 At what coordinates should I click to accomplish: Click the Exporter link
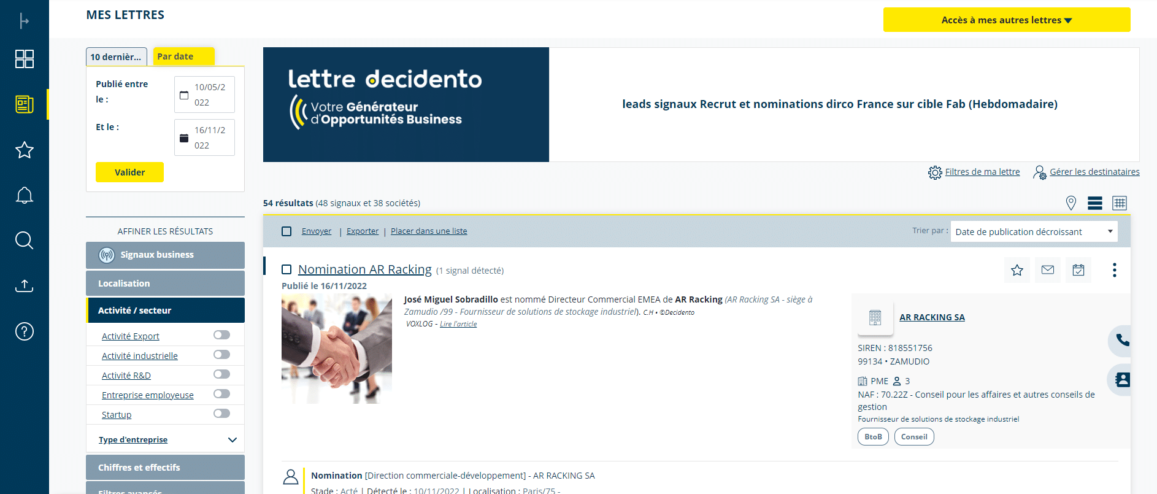tap(363, 231)
